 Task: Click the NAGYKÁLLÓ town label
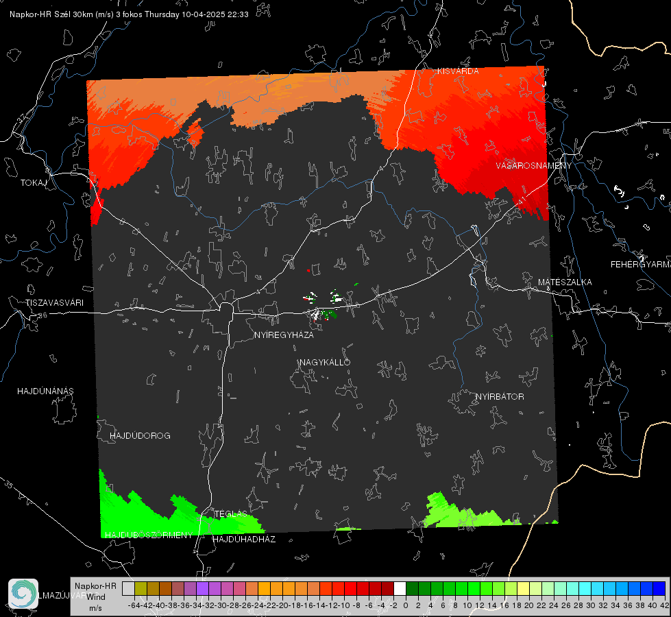(x=325, y=362)
